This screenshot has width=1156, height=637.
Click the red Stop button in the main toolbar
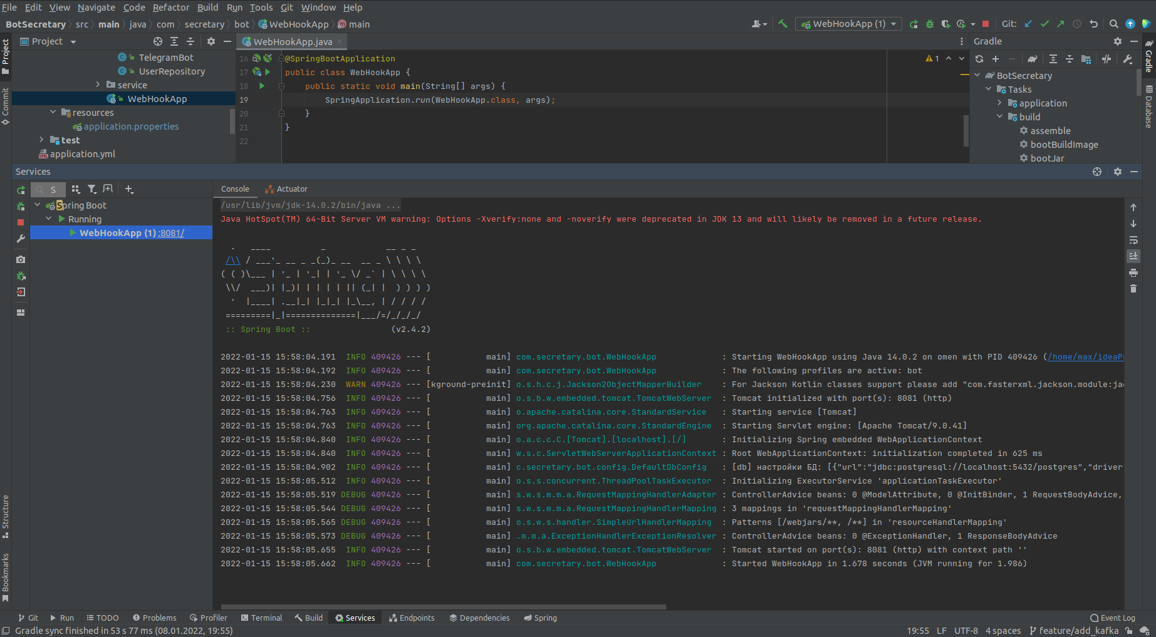click(x=986, y=24)
